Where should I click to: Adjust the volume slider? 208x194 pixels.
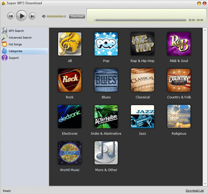pos(56,16)
